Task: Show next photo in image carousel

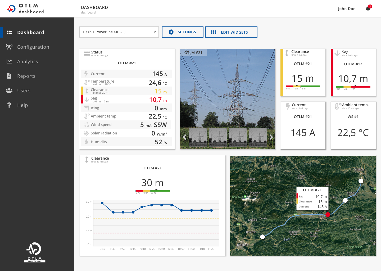Action: [x=271, y=137]
